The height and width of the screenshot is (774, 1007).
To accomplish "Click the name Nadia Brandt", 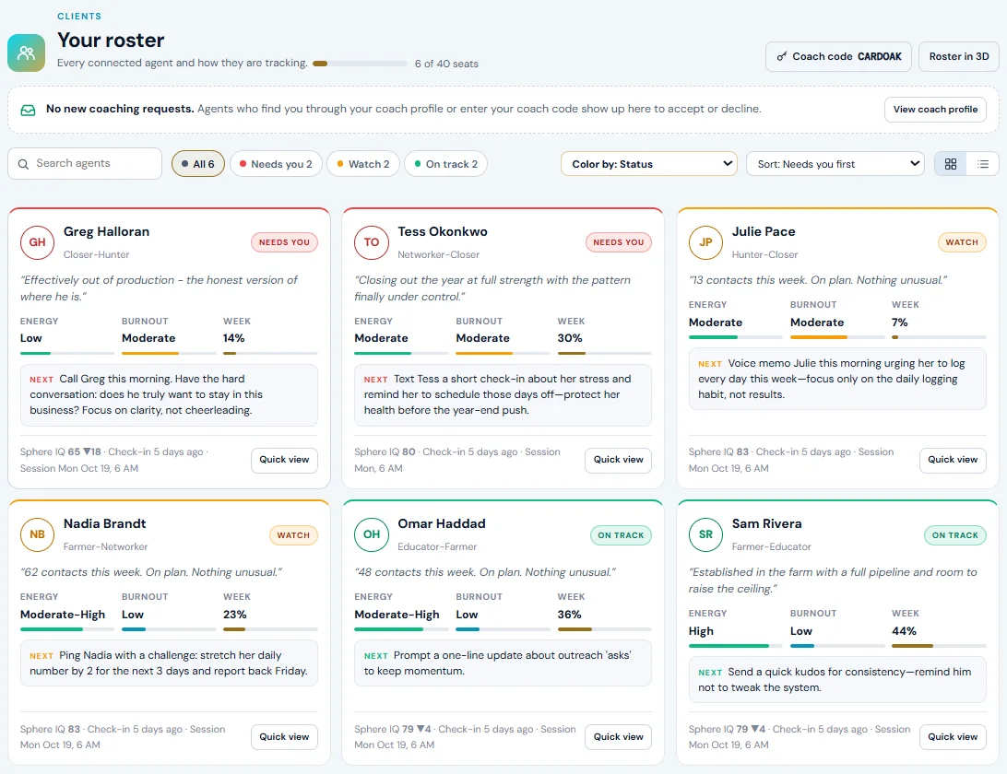I will pos(105,523).
